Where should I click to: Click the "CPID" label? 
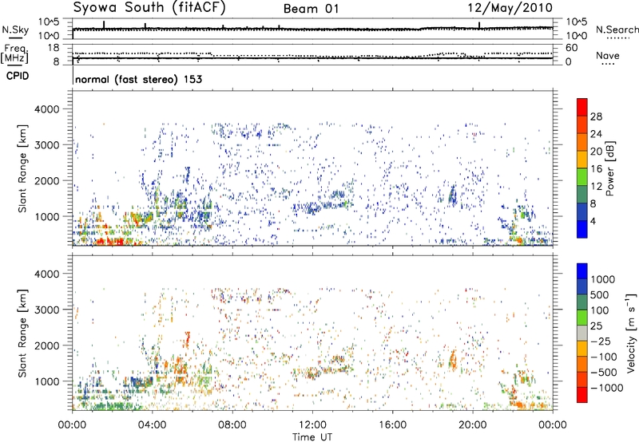tap(18, 76)
